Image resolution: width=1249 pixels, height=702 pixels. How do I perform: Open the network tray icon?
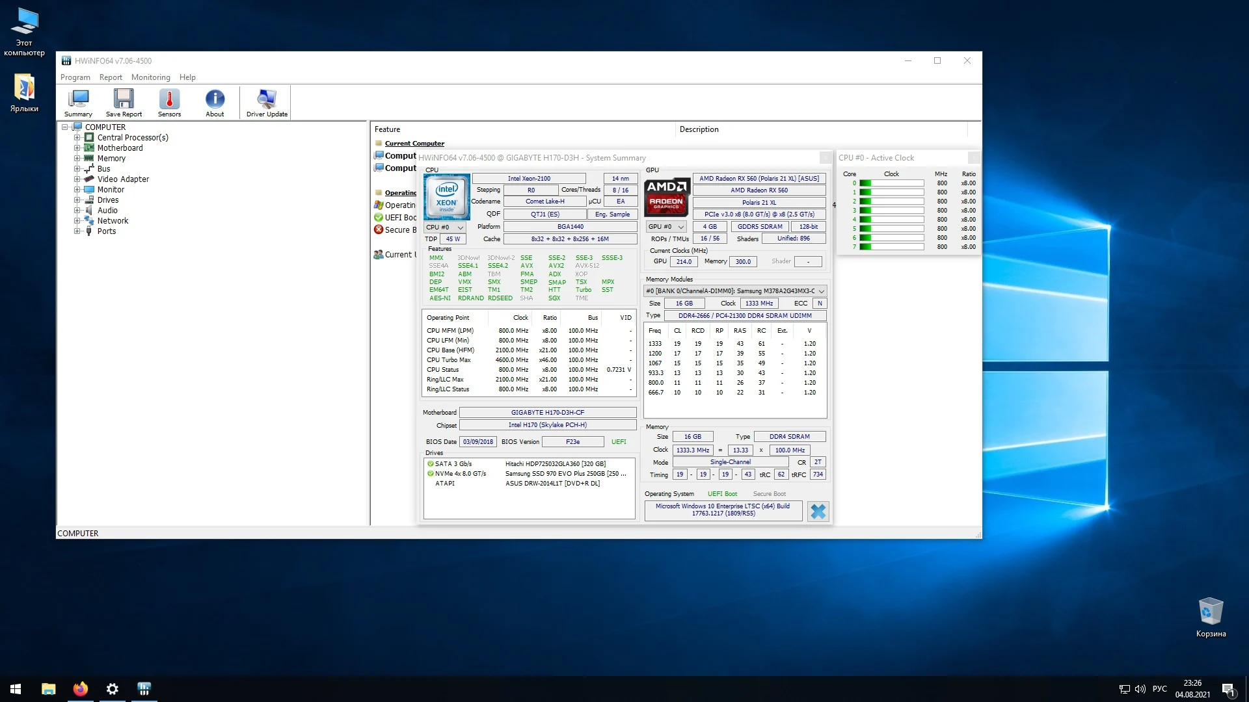click(x=1124, y=689)
